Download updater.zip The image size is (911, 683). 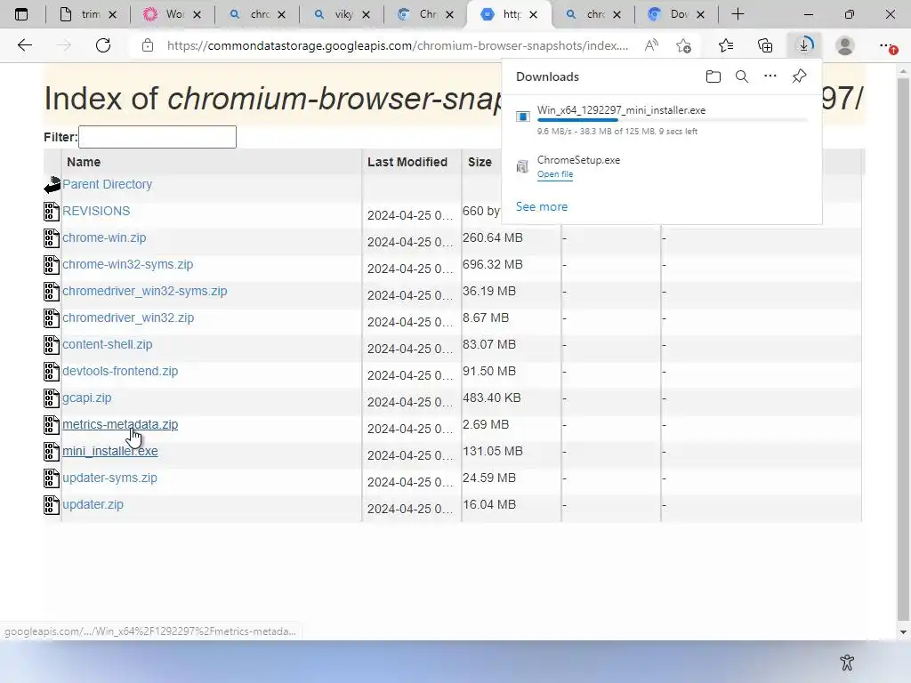click(93, 505)
